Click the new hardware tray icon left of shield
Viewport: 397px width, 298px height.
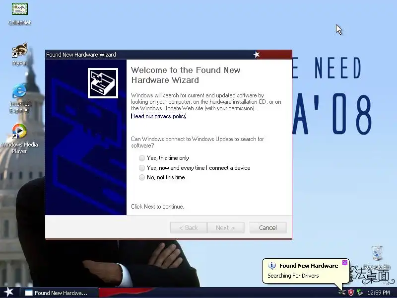tap(342, 293)
